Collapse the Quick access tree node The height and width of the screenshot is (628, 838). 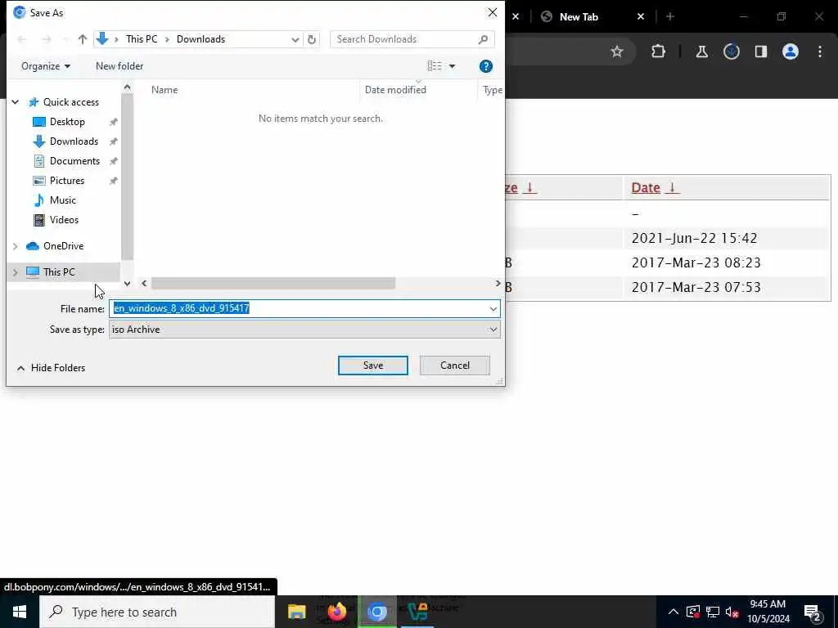[16, 102]
